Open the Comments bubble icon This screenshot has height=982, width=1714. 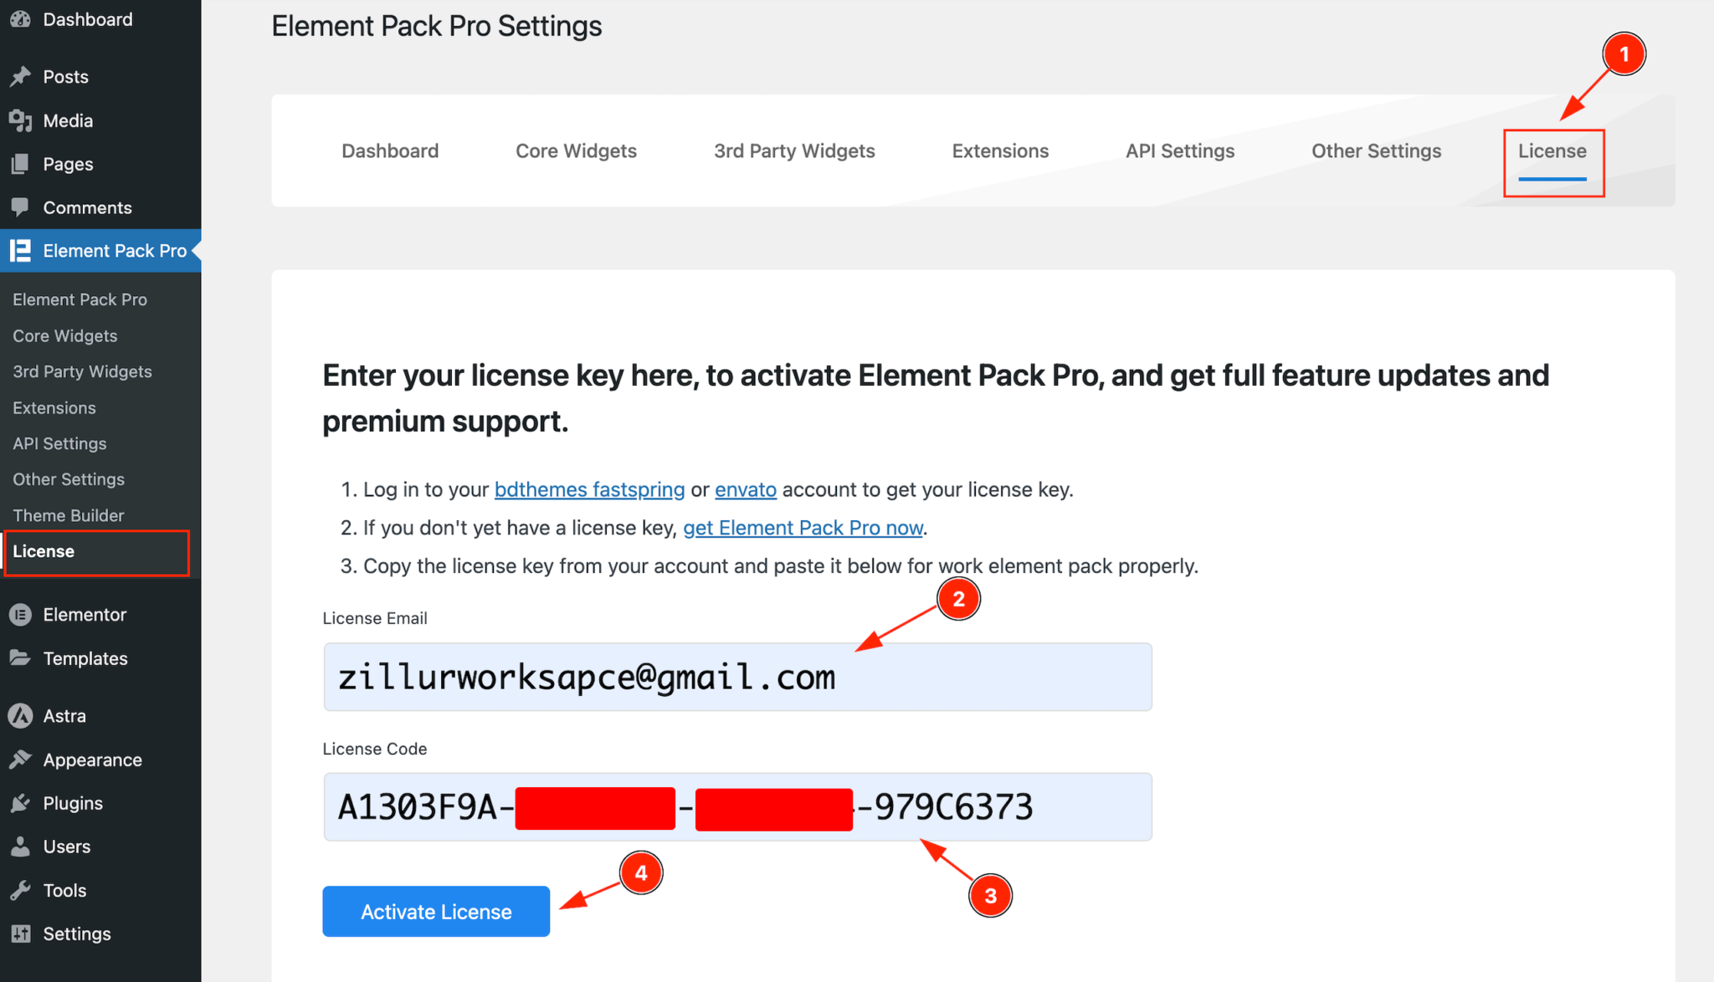tap(20, 207)
